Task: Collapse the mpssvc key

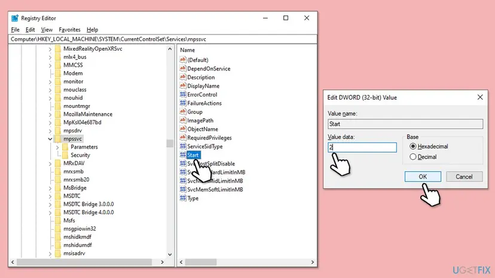Action: (50, 138)
